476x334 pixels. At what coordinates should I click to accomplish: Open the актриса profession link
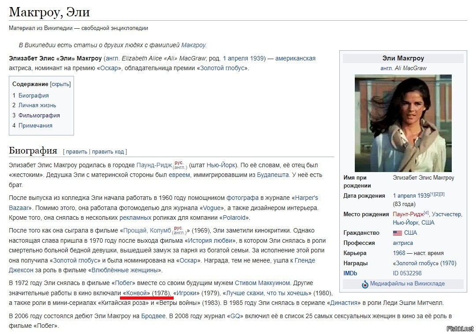click(x=403, y=243)
